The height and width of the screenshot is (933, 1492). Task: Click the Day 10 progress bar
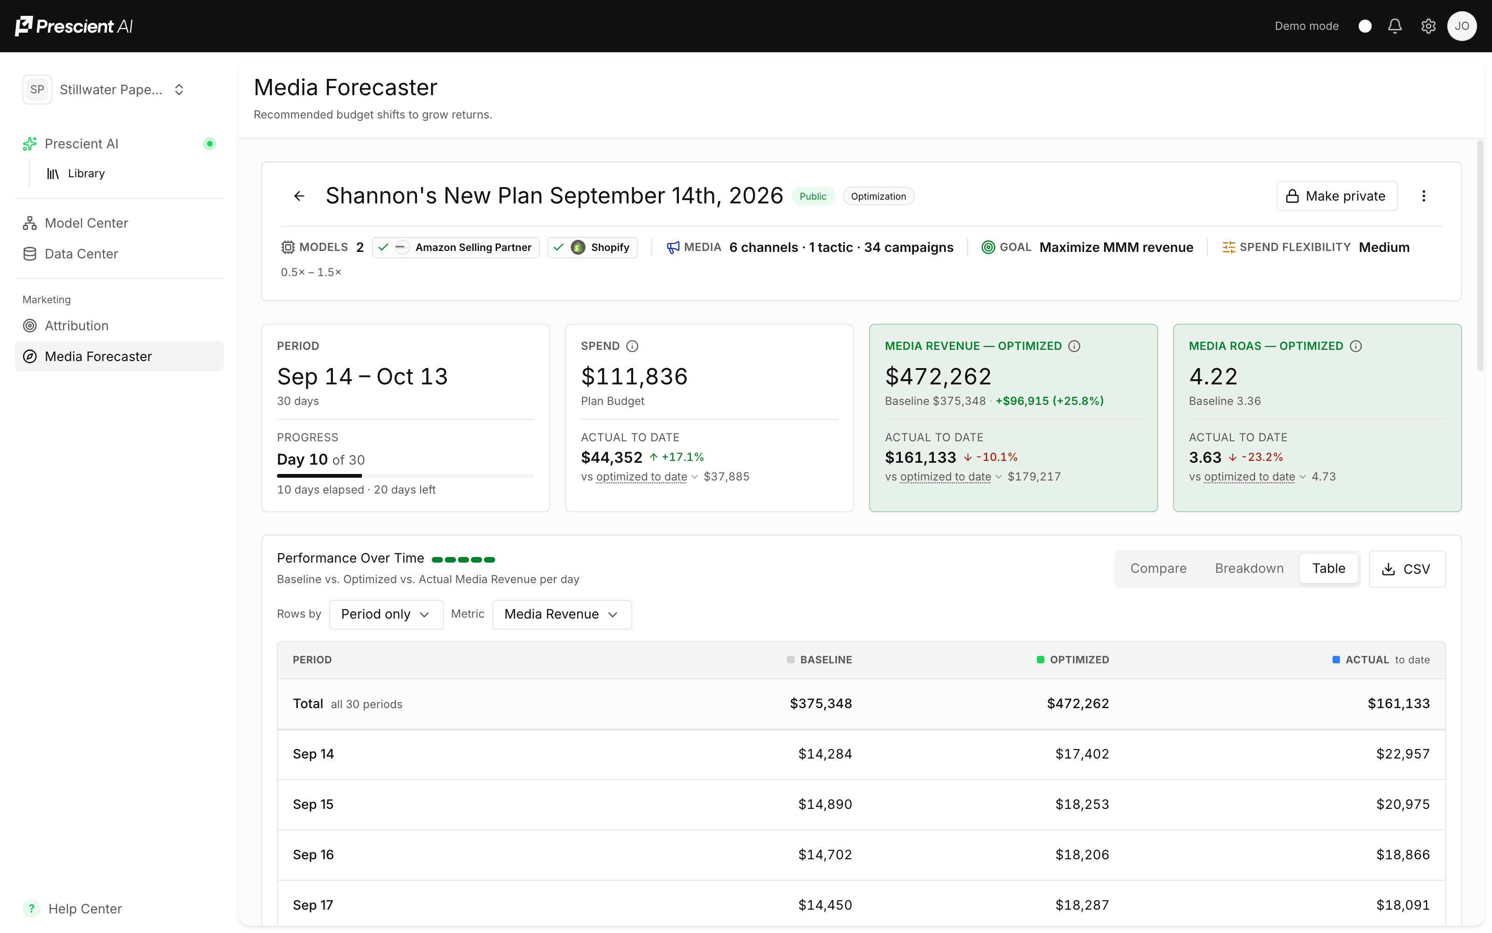405,476
